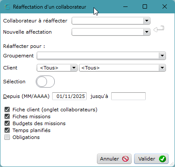Uncheck Budgets des missions checkbox
Viewport: 175px width, 167px height.
[7, 123]
